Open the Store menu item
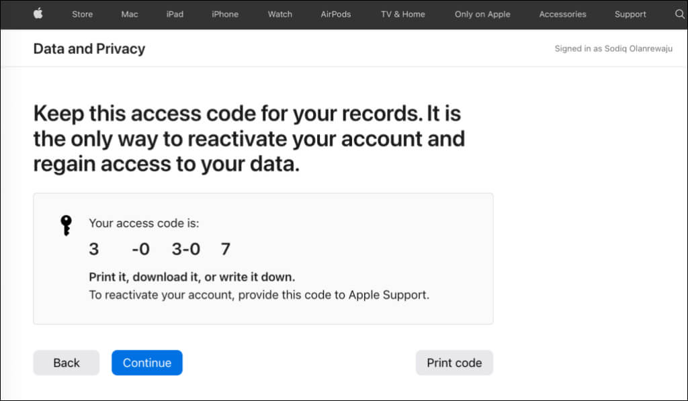Viewport: 688px width, 401px height. [82, 14]
